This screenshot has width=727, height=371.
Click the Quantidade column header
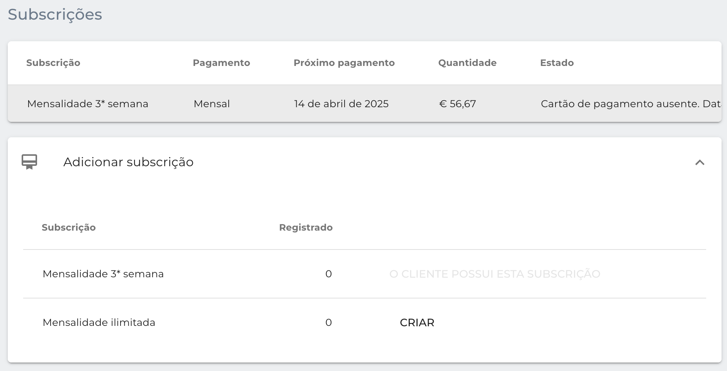(x=467, y=63)
